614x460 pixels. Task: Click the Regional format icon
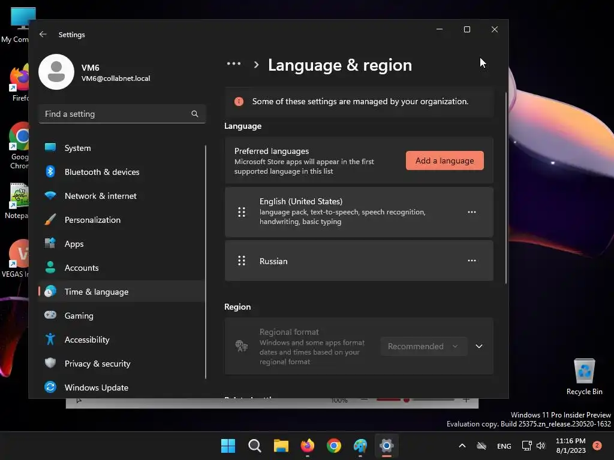[x=241, y=346]
